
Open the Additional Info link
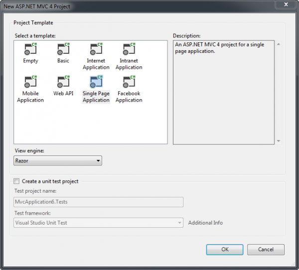205,223
